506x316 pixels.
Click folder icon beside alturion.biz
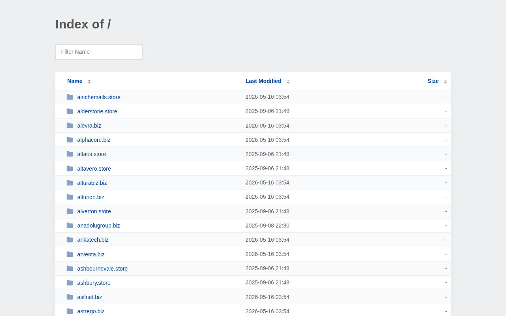pyautogui.click(x=70, y=197)
